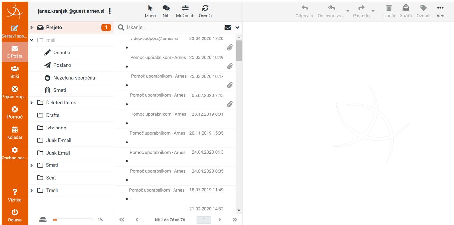454x225 pixels.
Task: Go to last page of messages
Action: tap(235, 220)
